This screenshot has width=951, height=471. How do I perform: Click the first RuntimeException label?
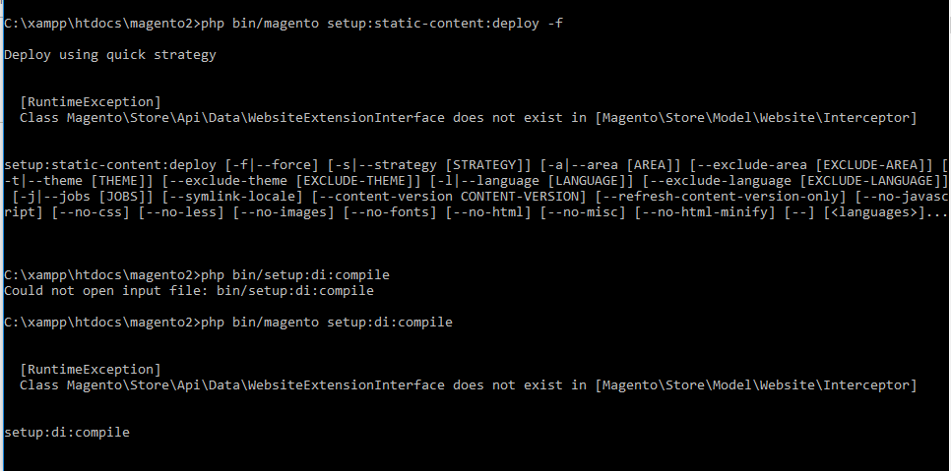point(91,102)
